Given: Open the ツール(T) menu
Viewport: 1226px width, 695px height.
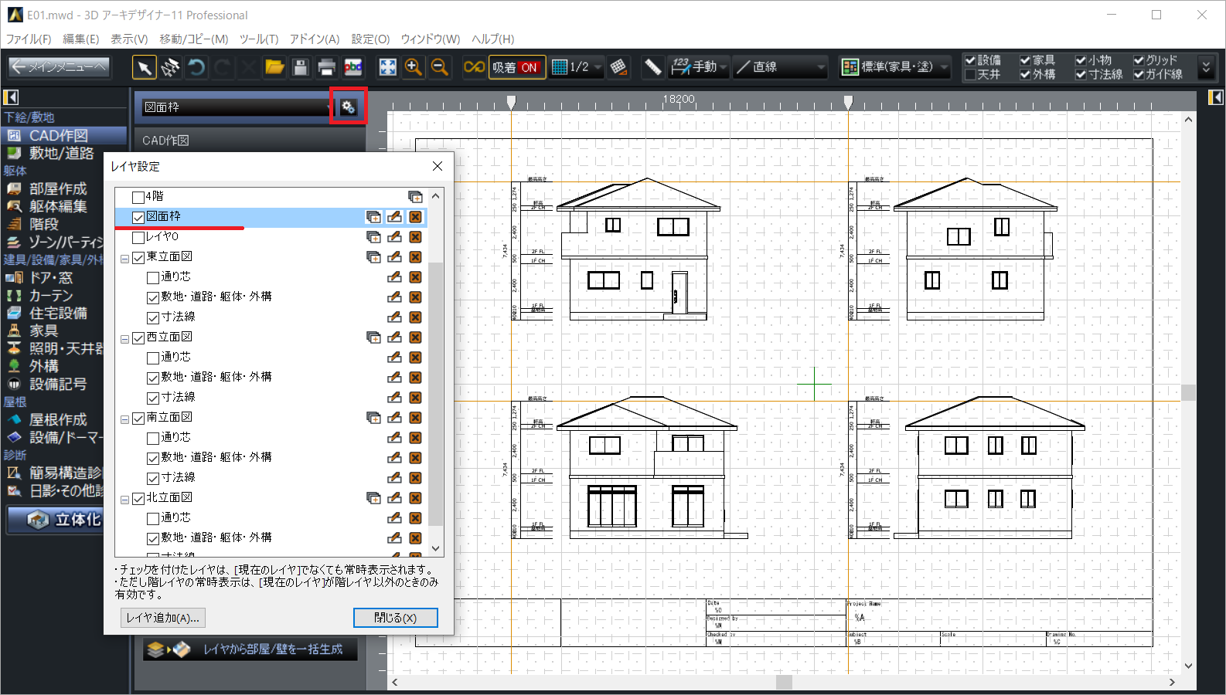Looking at the screenshot, I should (258, 39).
